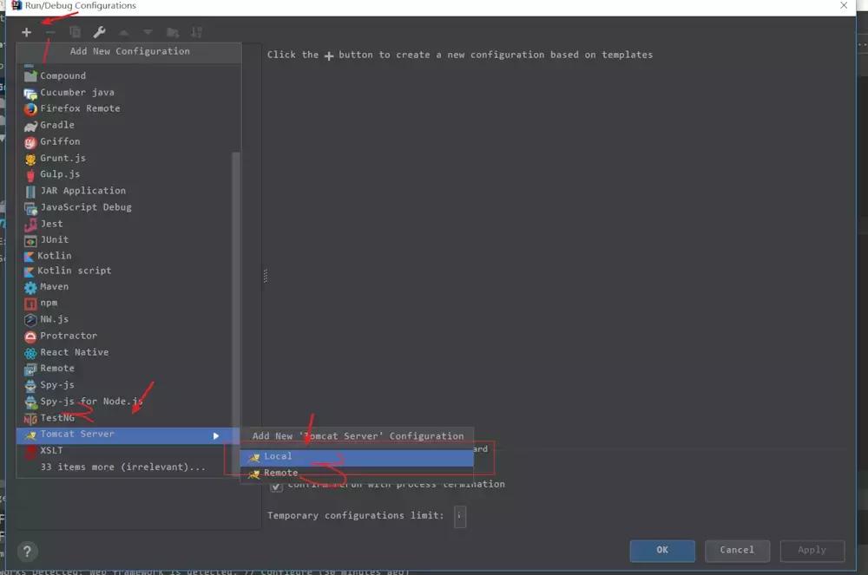
Task: Click the JUnit icon
Action: 30,241
